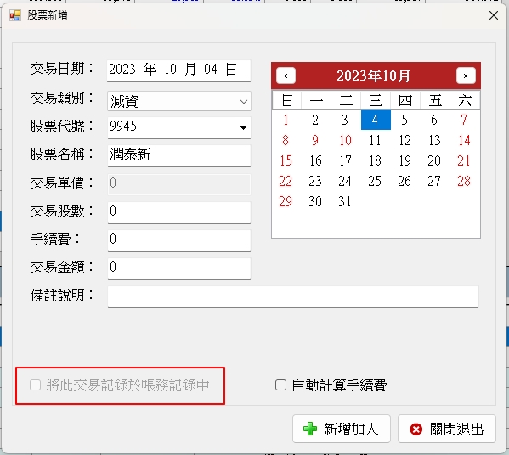
Task: Focus the 股票名稱 field containing 潤泰新
Action: pyautogui.click(x=178, y=155)
